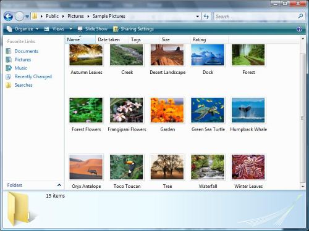
Task: Click the Refresh button beside address bar
Action: point(206,17)
